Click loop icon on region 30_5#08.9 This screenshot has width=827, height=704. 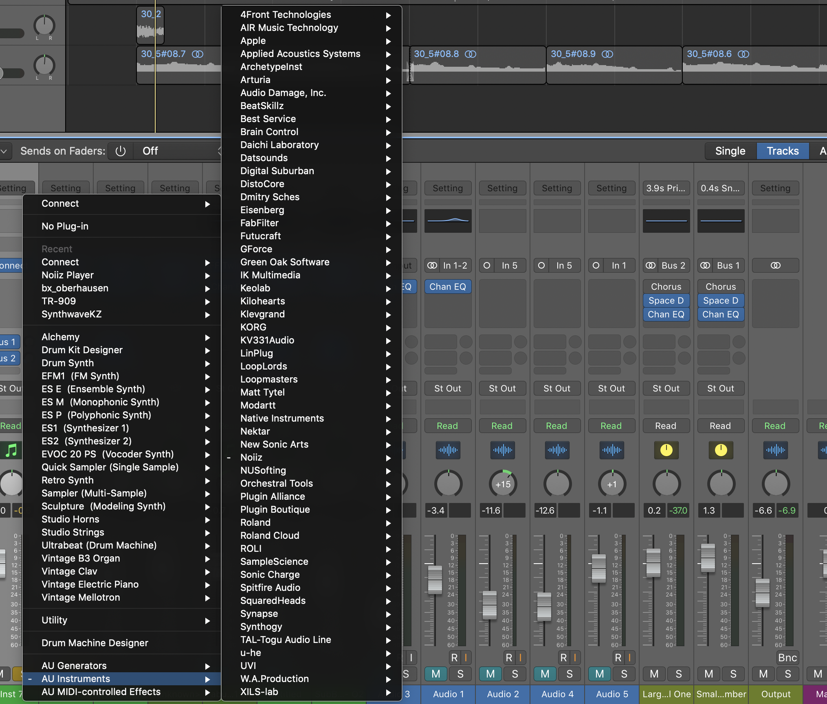[x=607, y=54]
